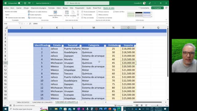
Task: Click the Exportar table icon
Action: pyautogui.click(x=67, y=13)
